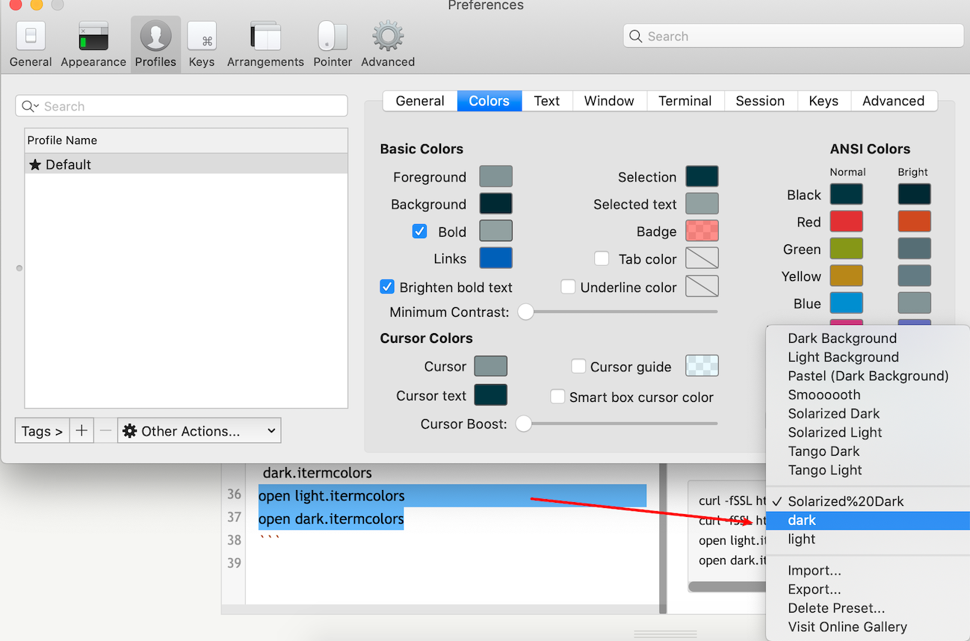
Task: Click the Preferences toolbar search field
Action: click(793, 36)
